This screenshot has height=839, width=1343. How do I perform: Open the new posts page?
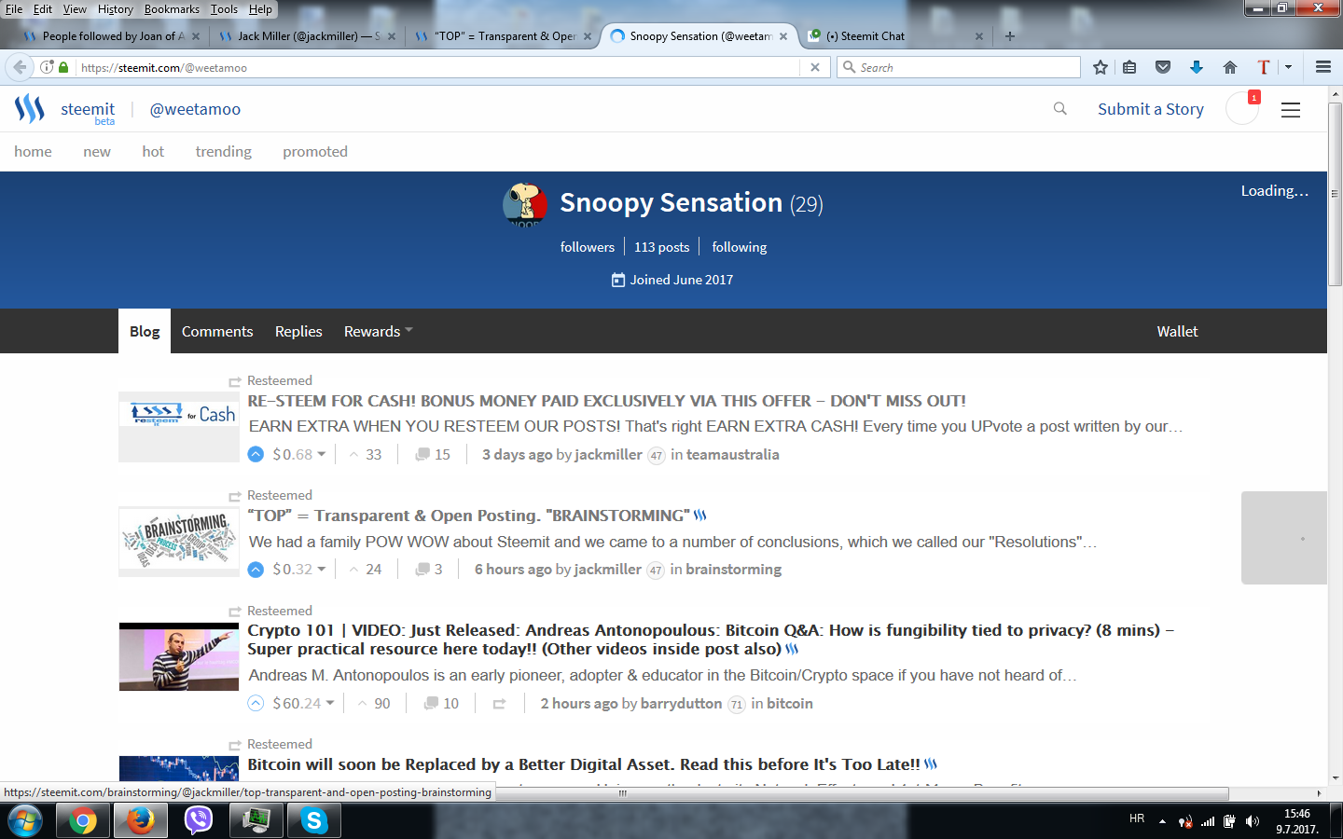click(97, 151)
